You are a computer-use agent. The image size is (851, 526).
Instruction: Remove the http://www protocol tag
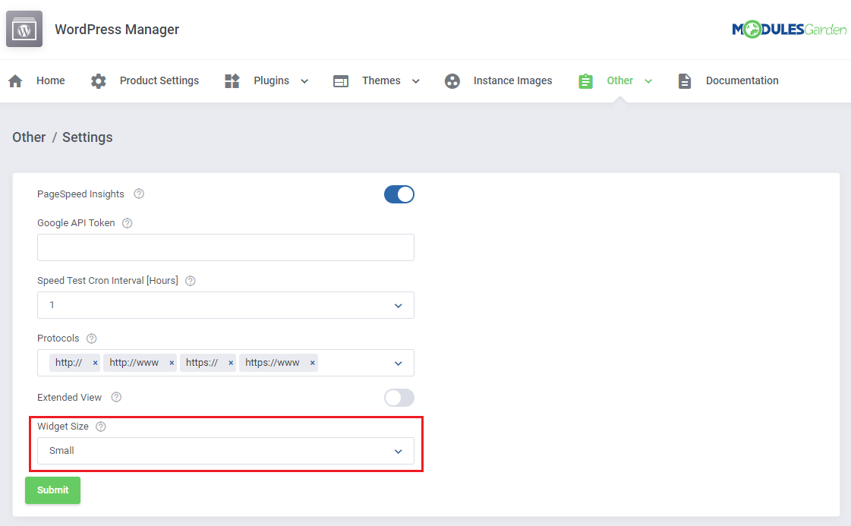click(x=172, y=363)
